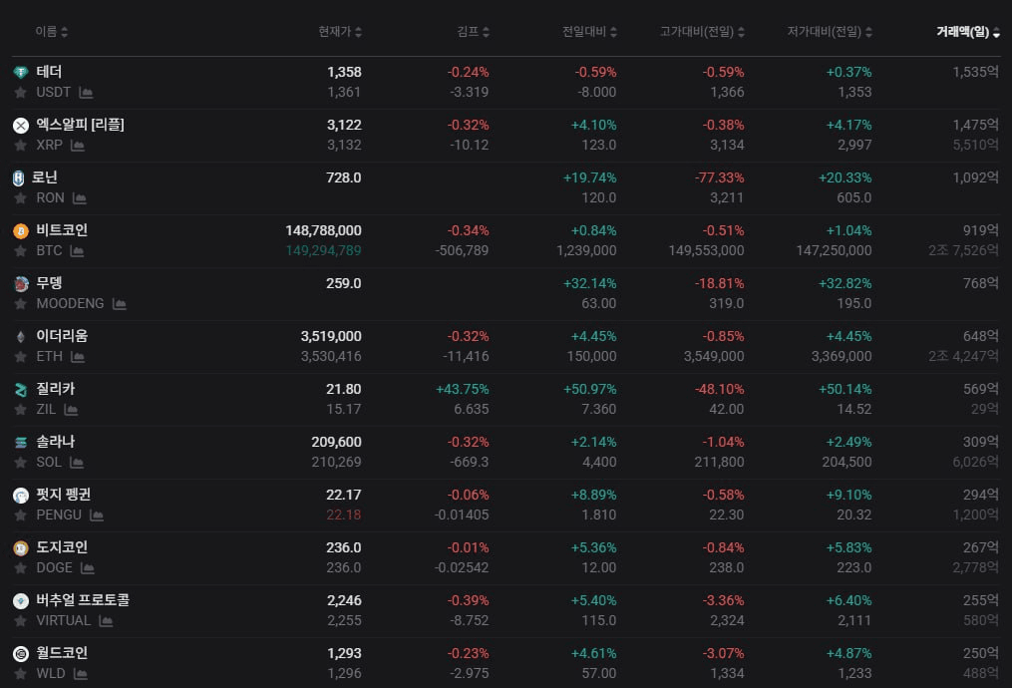1012x688 pixels.
Task: Mark SOL as favorite using star
Action: click(x=21, y=464)
